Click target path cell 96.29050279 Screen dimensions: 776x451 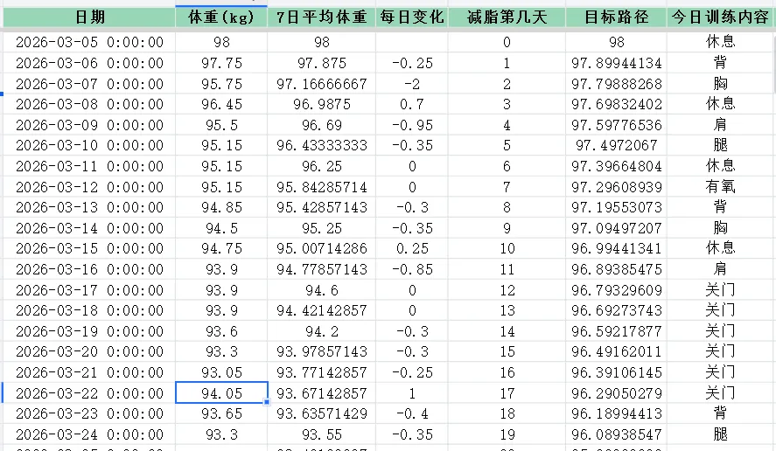pyautogui.click(x=616, y=393)
